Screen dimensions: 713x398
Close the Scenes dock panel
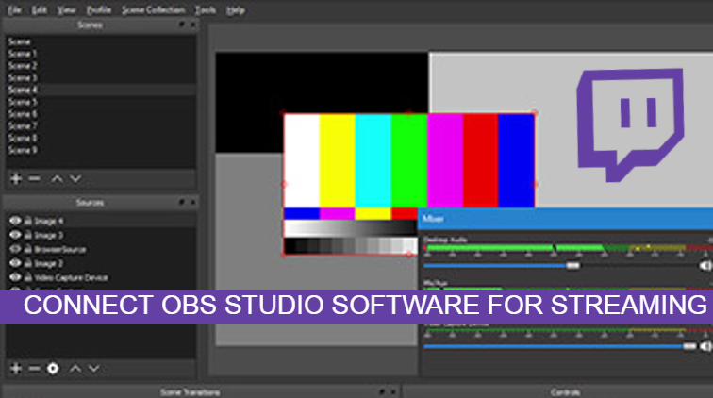(x=192, y=25)
